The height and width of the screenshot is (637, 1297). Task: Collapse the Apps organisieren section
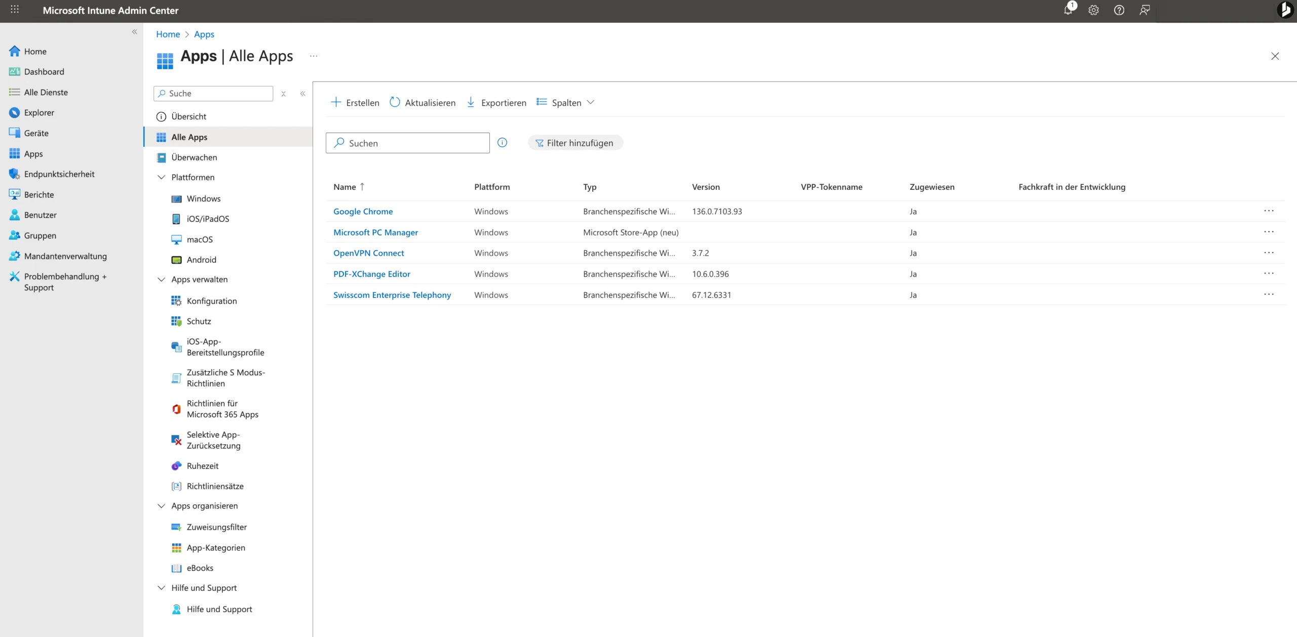coord(162,506)
